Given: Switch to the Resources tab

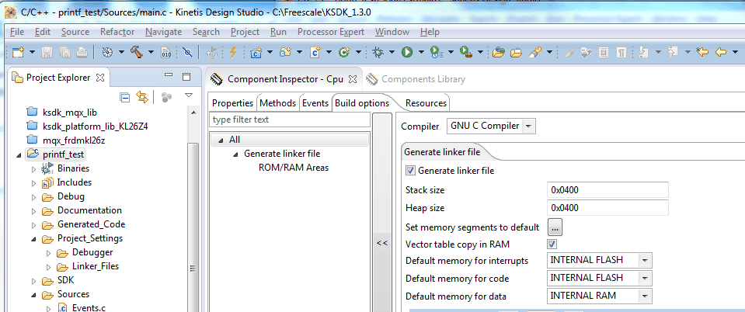Looking at the screenshot, I should click(x=426, y=103).
